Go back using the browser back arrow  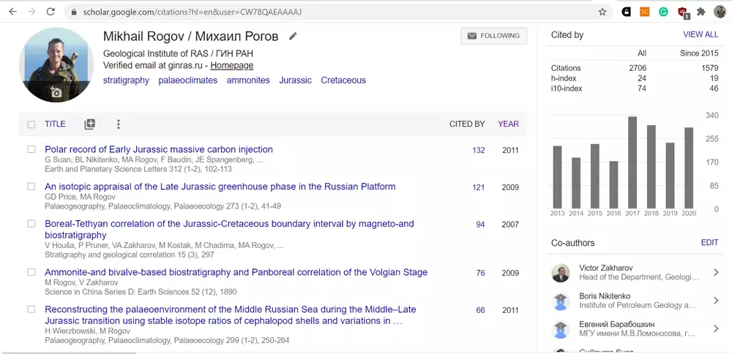click(x=12, y=12)
